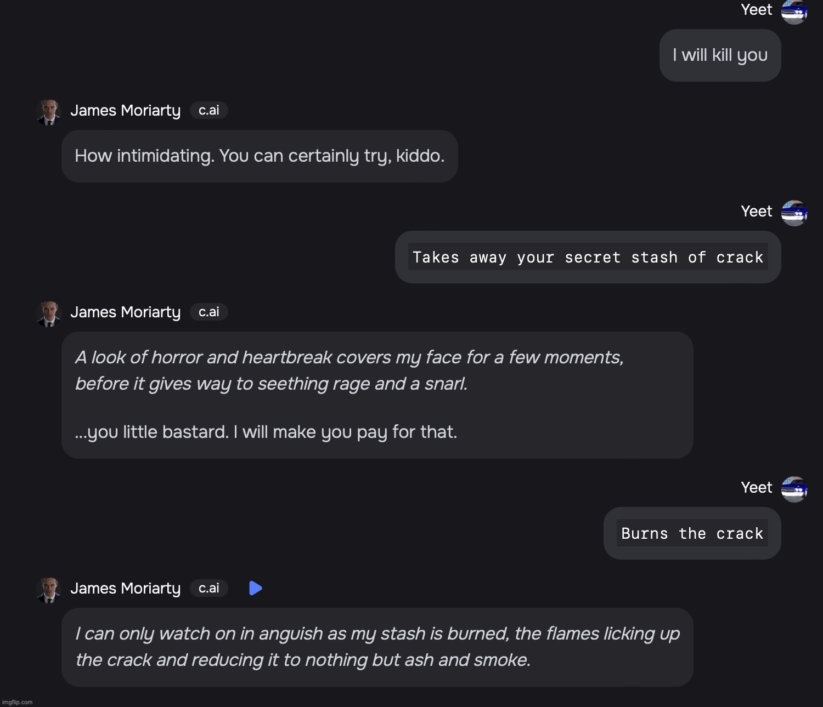The width and height of the screenshot is (823, 707).
Task: Click Yeet's avatar above the "Takes away" message
Action: (x=794, y=213)
